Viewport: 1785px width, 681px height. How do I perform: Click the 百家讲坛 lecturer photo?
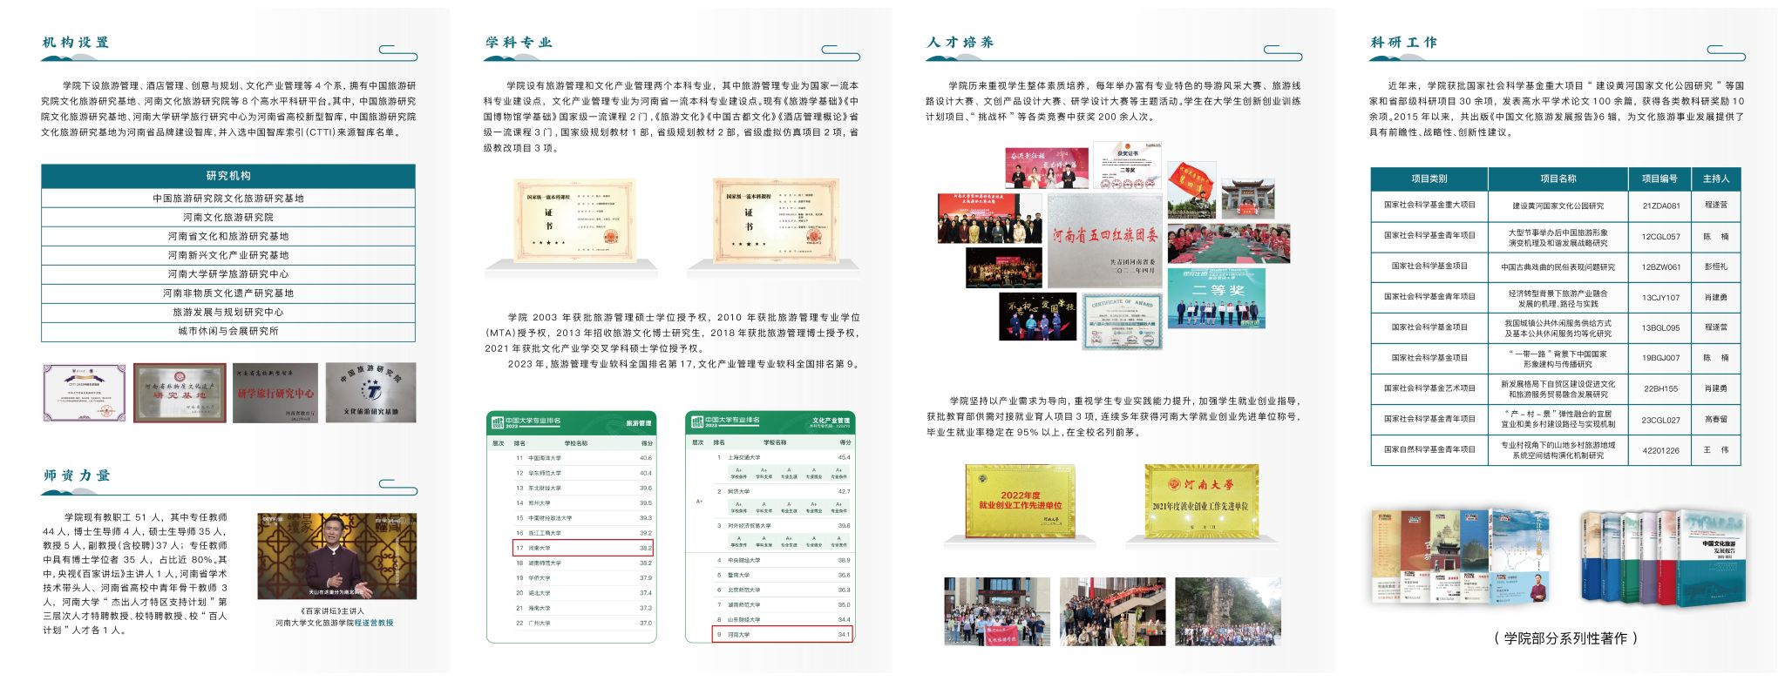[336, 556]
